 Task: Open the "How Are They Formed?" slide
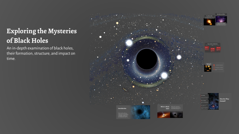pyautogui.click(x=216, y=101)
